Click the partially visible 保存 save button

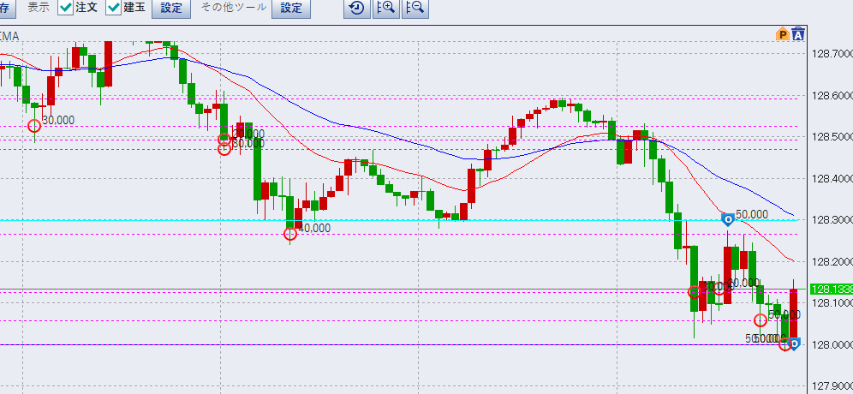tap(5, 9)
